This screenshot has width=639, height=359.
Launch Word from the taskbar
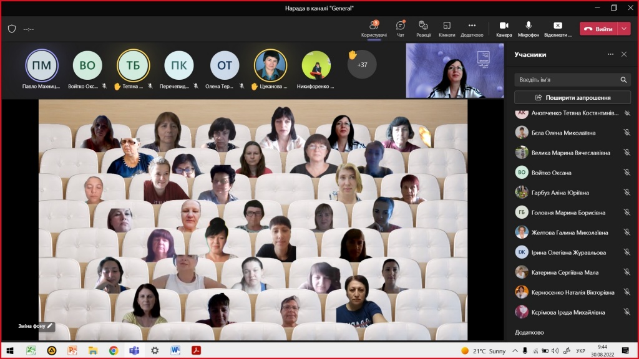point(175,350)
